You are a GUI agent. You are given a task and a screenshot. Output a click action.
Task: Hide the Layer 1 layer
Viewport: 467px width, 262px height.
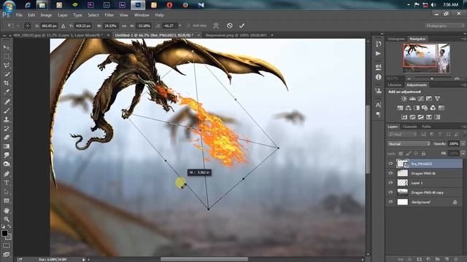coord(391,183)
